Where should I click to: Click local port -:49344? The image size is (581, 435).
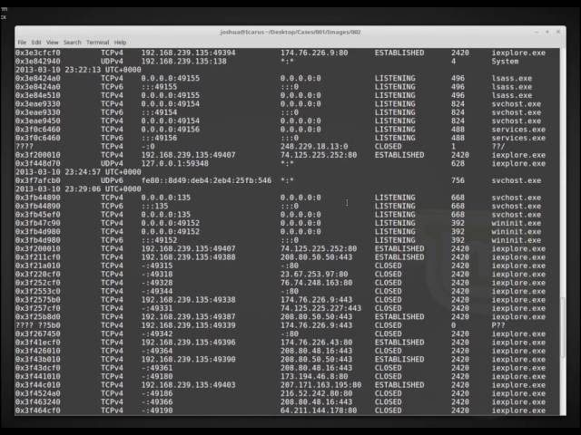click(157, 291)
